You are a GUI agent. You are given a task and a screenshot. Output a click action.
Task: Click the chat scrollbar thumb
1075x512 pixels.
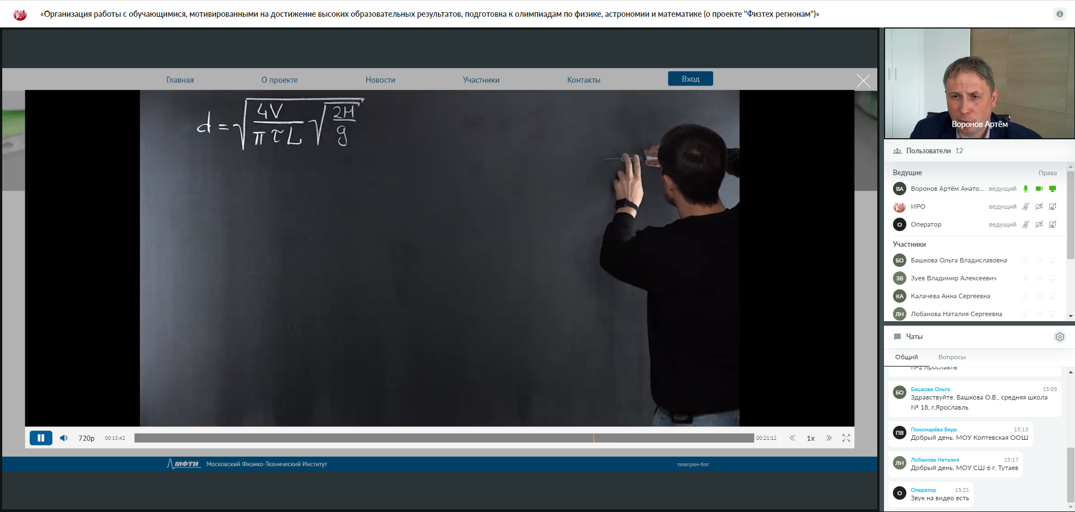click(x=1071, y=475)
